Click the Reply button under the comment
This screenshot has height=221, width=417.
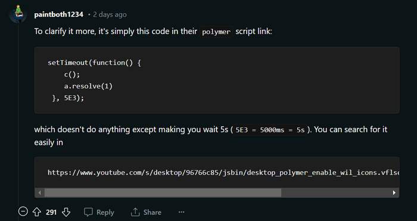99,212
